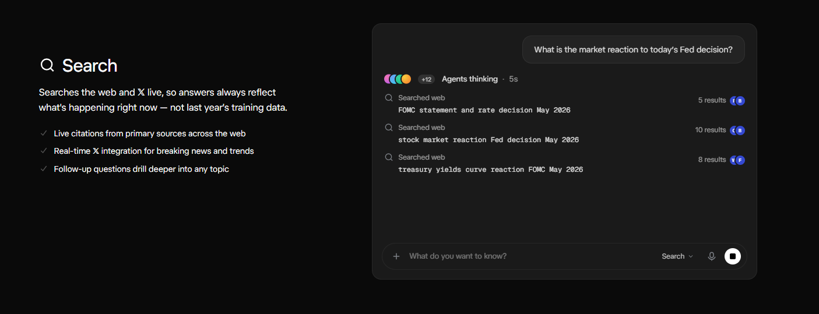Click the search icon beside the stock market query
The width and height of the screenshot is (819, 314).
pyautogui.click(x=389, y=128)
